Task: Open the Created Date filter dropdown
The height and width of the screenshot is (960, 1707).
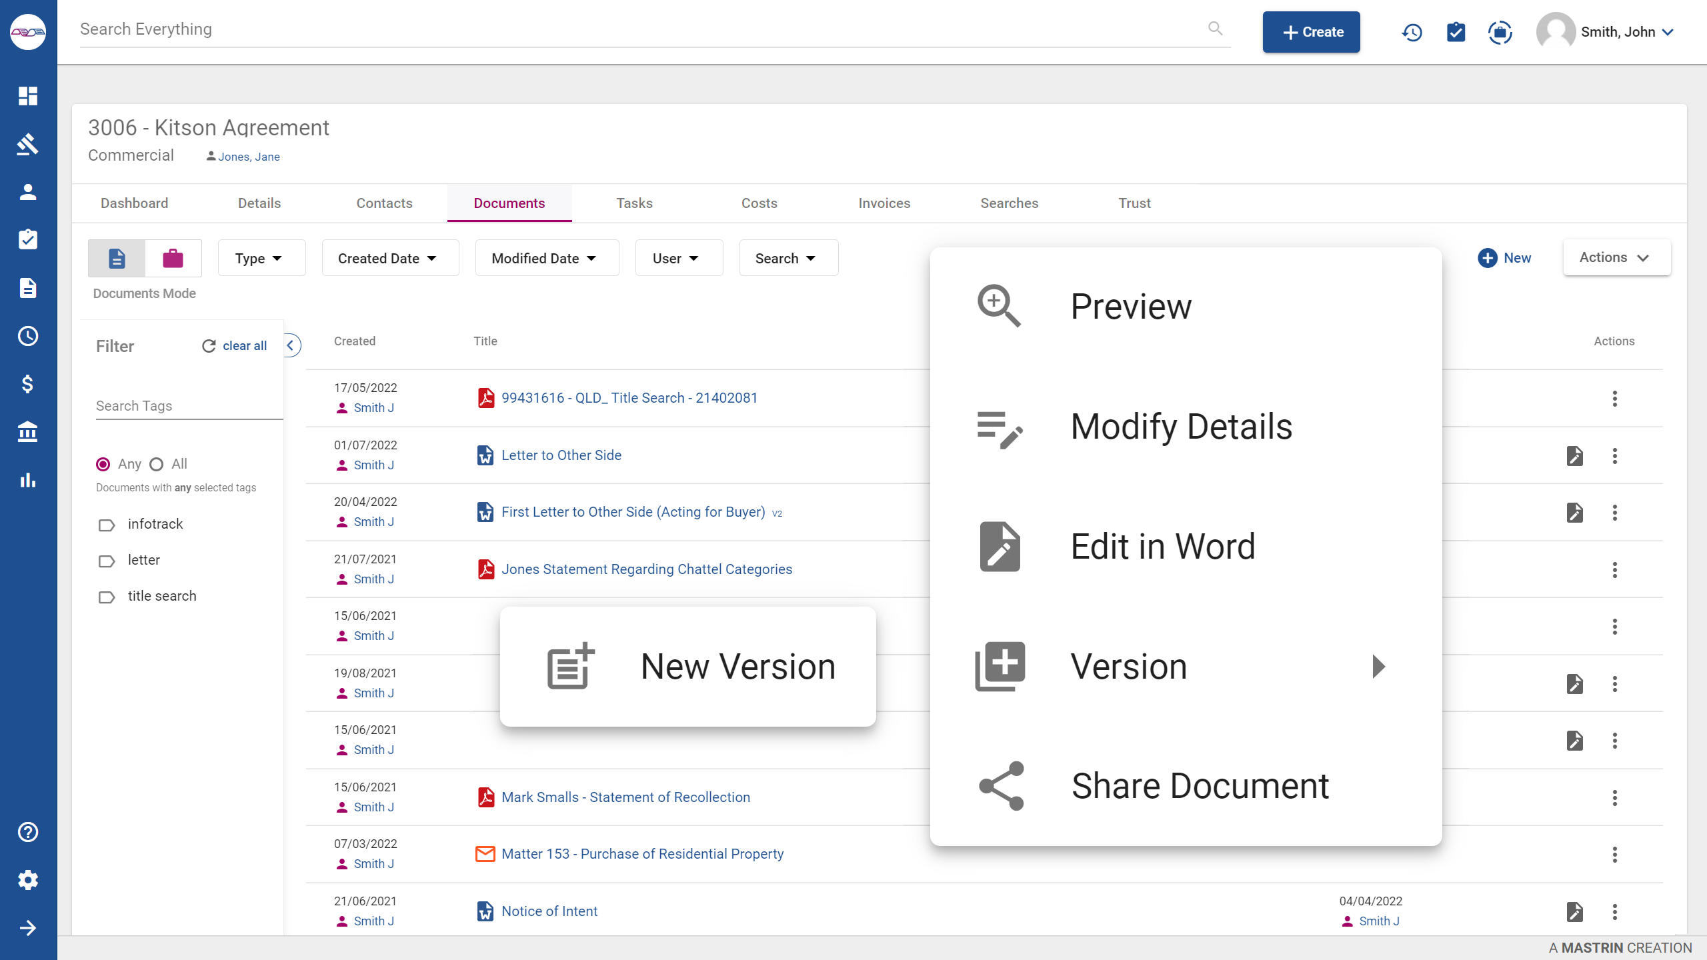Action: [x=390, y=258]
